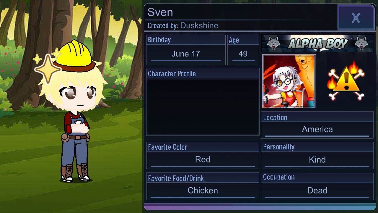The width and height of the screenshot is (378, 213).
Task: Click the left wolf emblem in banner
Action: [273, 43]
